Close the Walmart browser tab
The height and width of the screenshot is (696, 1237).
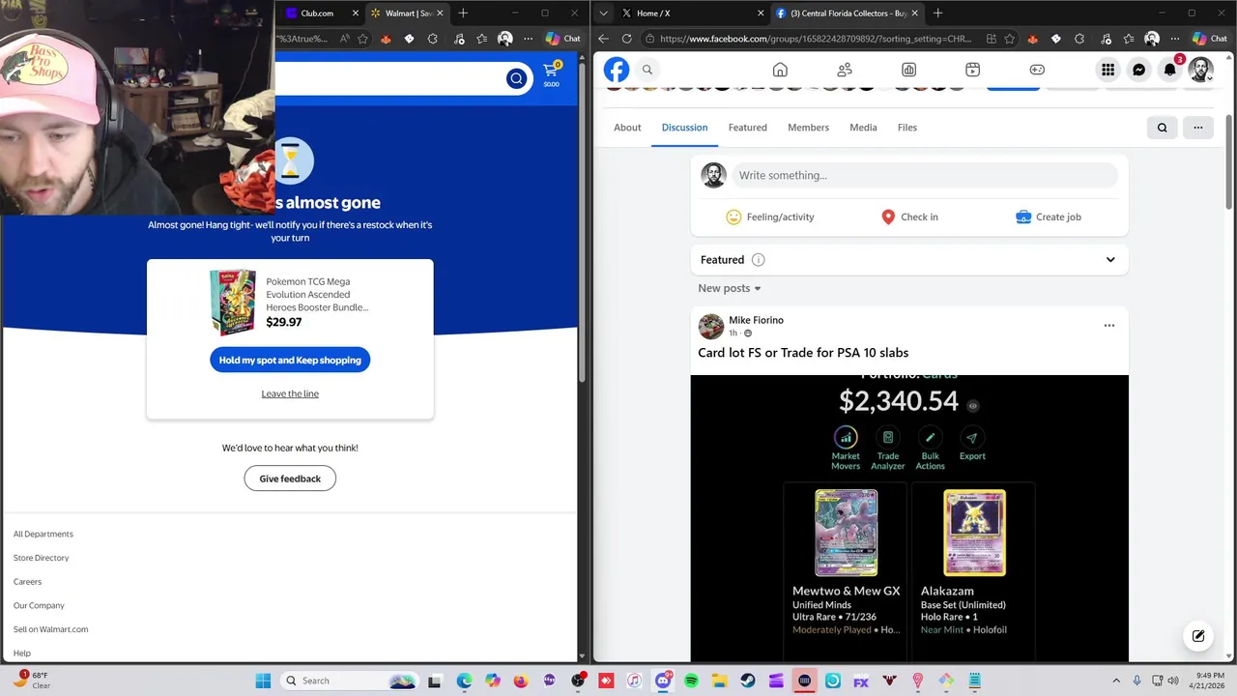point(441,13)
